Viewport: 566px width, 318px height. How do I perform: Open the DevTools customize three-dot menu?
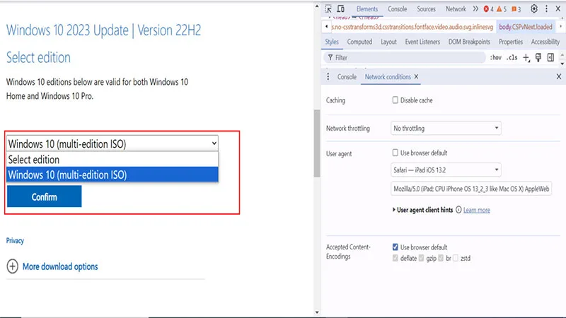(x=546, y=8)
